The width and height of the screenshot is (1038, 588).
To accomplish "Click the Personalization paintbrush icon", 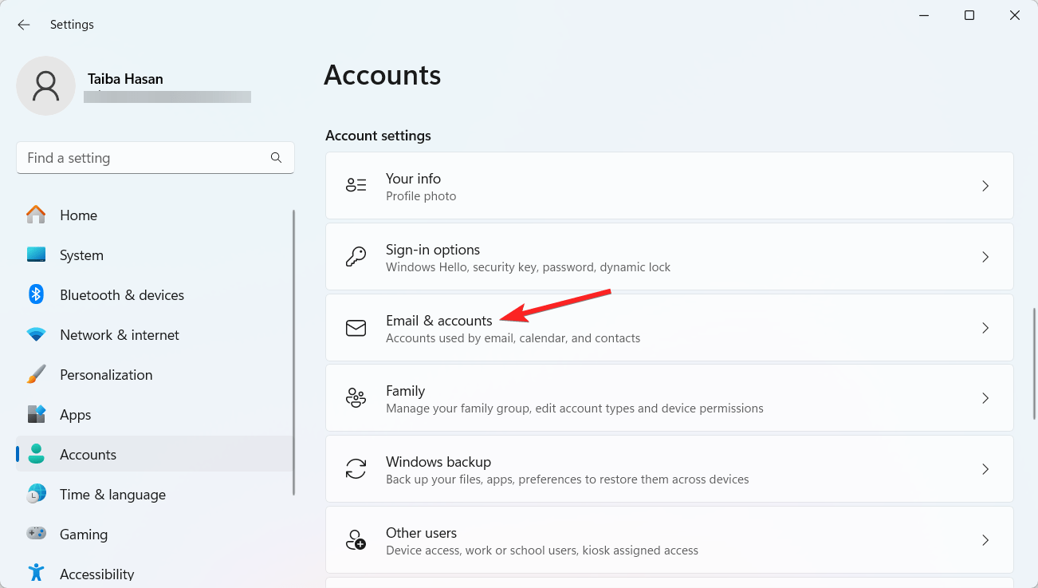I will pyautogui.click(x=36, y=375).
